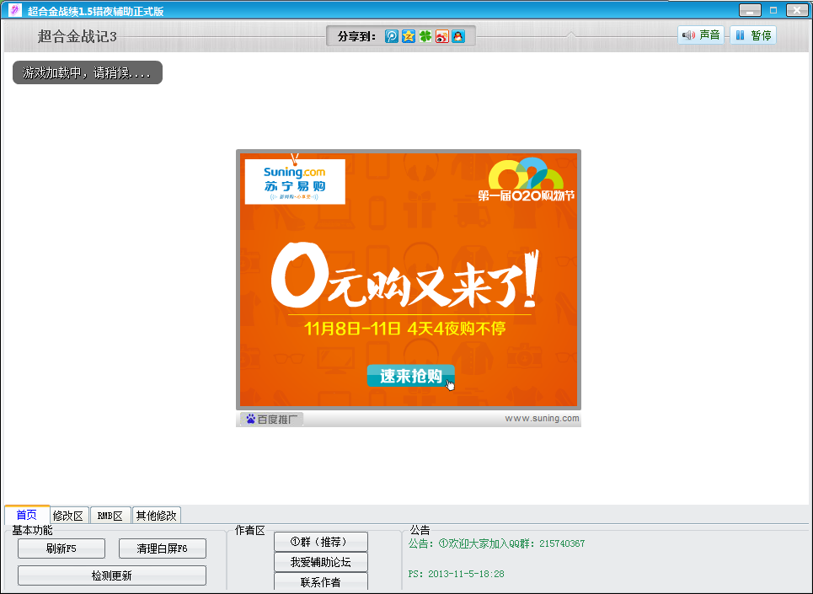The image size is (813, 594).
Task: Minimize the 超合金战绩 window
Action: [750, 10]
